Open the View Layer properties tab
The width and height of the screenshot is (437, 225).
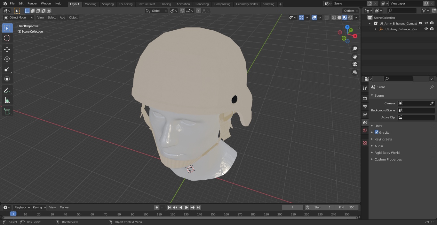[x=365, y=114]
